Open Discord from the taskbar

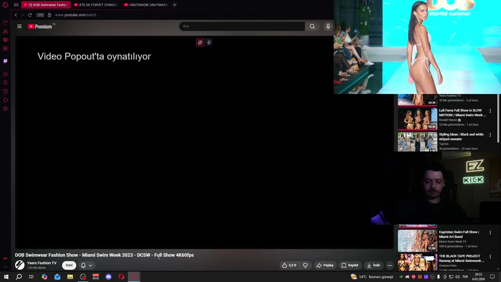tap(108, 277)
